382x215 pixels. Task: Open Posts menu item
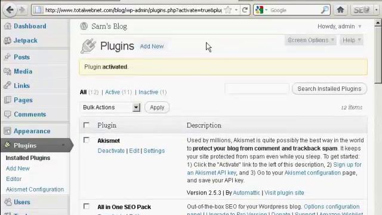pyautogui.click(x=21, y=57)
